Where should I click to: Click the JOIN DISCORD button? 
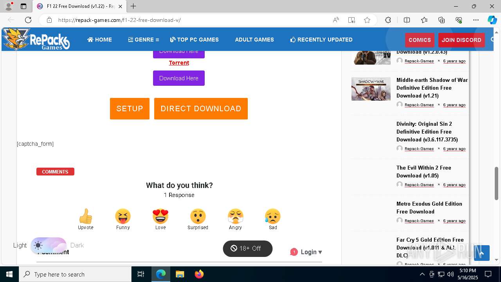point(461,40)
